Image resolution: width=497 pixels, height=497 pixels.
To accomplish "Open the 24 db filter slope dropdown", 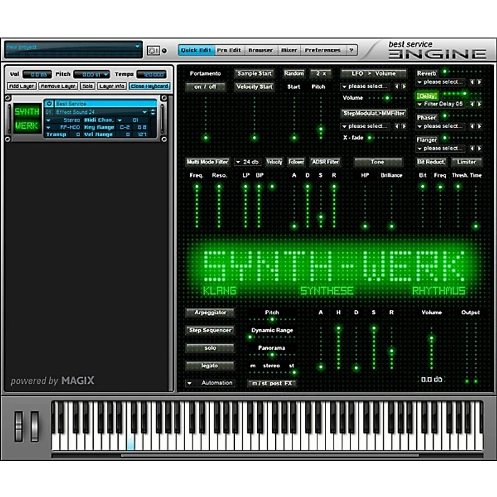I will 247,162.
